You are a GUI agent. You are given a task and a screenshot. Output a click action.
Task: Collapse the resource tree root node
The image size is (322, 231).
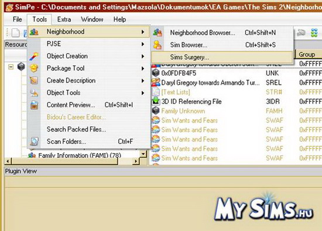pos(11,67)
